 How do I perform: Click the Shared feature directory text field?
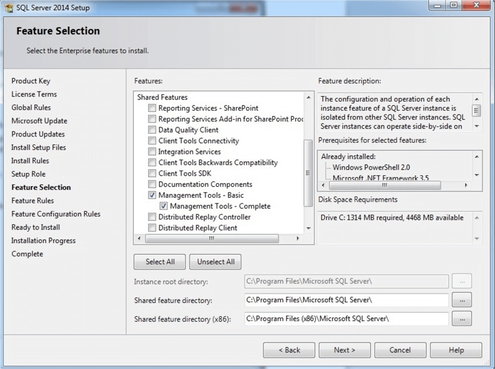(x=346, y=300)
